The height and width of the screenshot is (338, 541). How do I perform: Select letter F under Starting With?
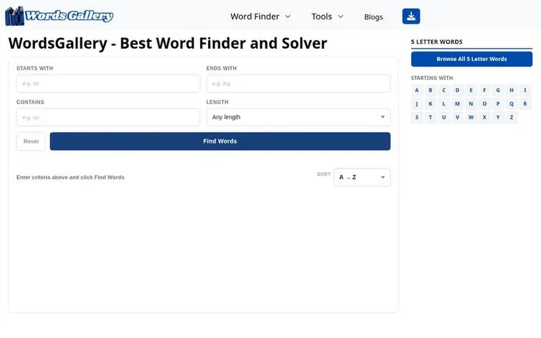pos(484,90)
